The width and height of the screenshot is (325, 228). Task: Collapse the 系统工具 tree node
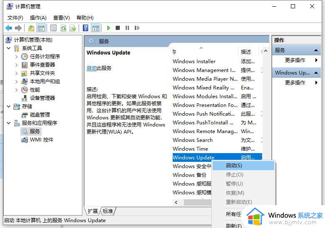coord(9,48)
